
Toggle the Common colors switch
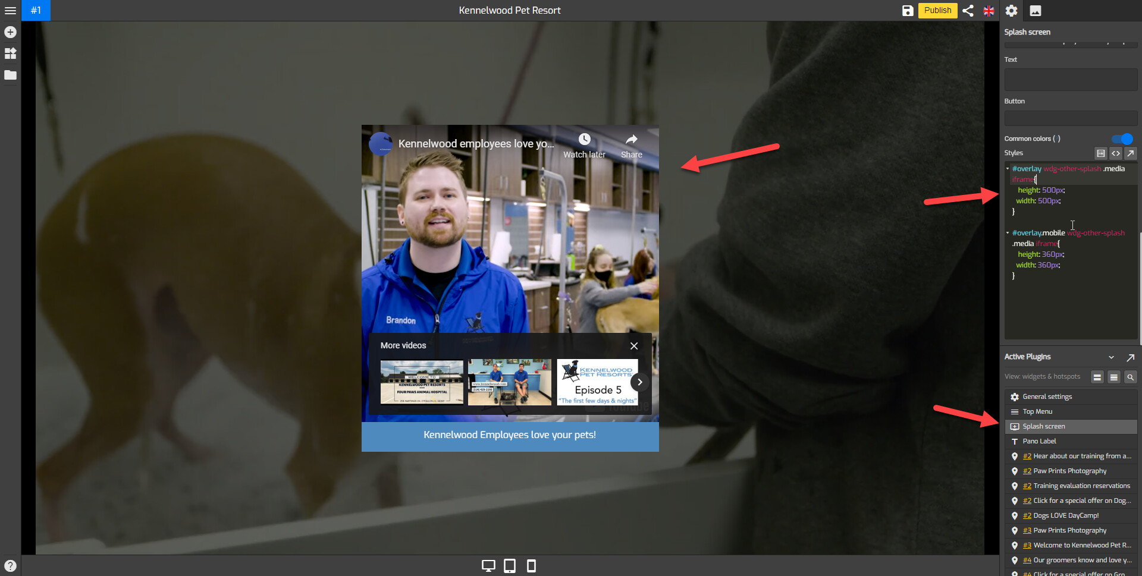[1122, 139]
